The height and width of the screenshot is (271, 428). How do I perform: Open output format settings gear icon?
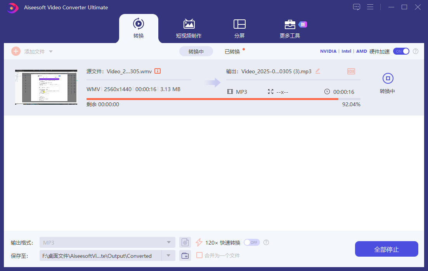[x=185, y=242]
